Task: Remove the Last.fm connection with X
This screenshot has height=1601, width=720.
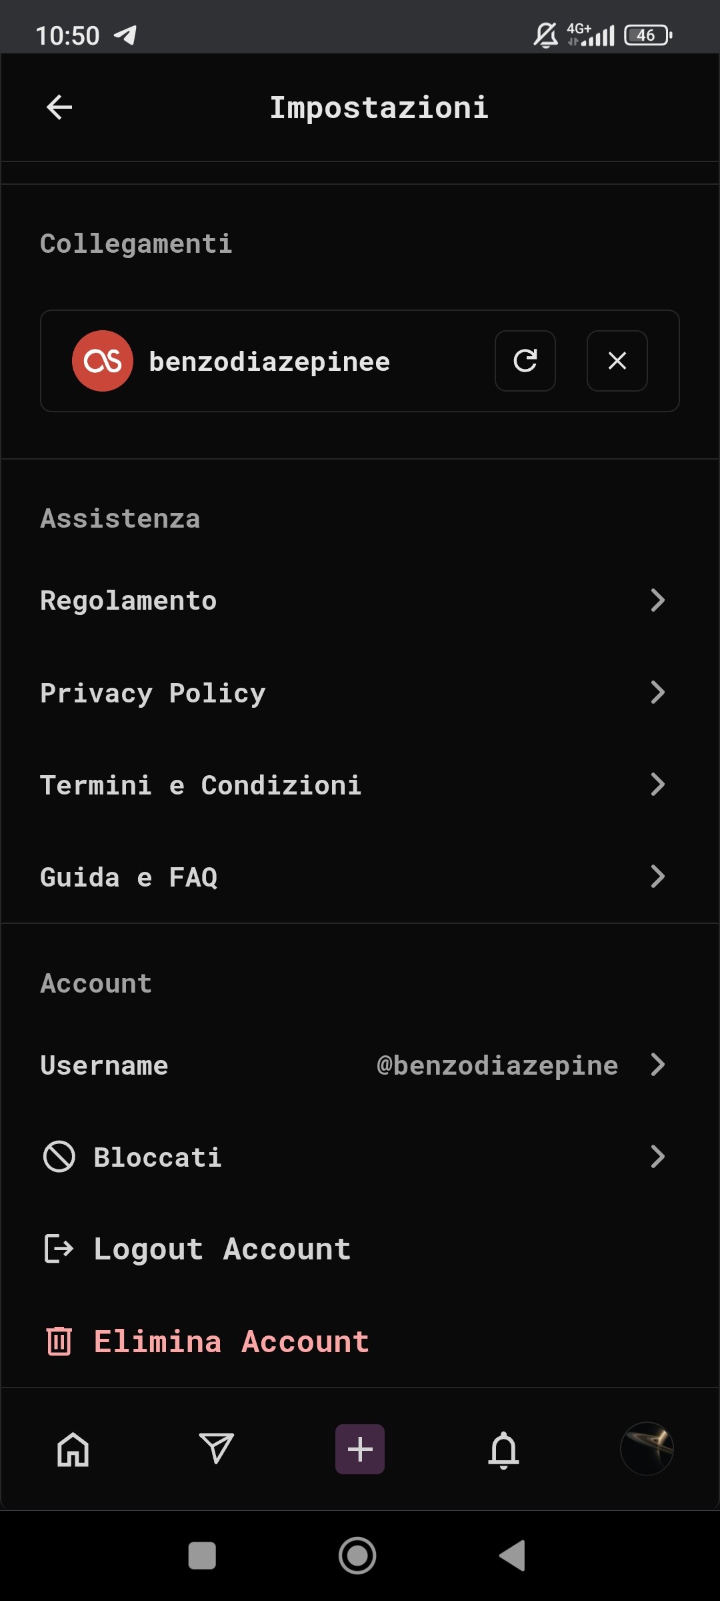Action: click(617, 361)
